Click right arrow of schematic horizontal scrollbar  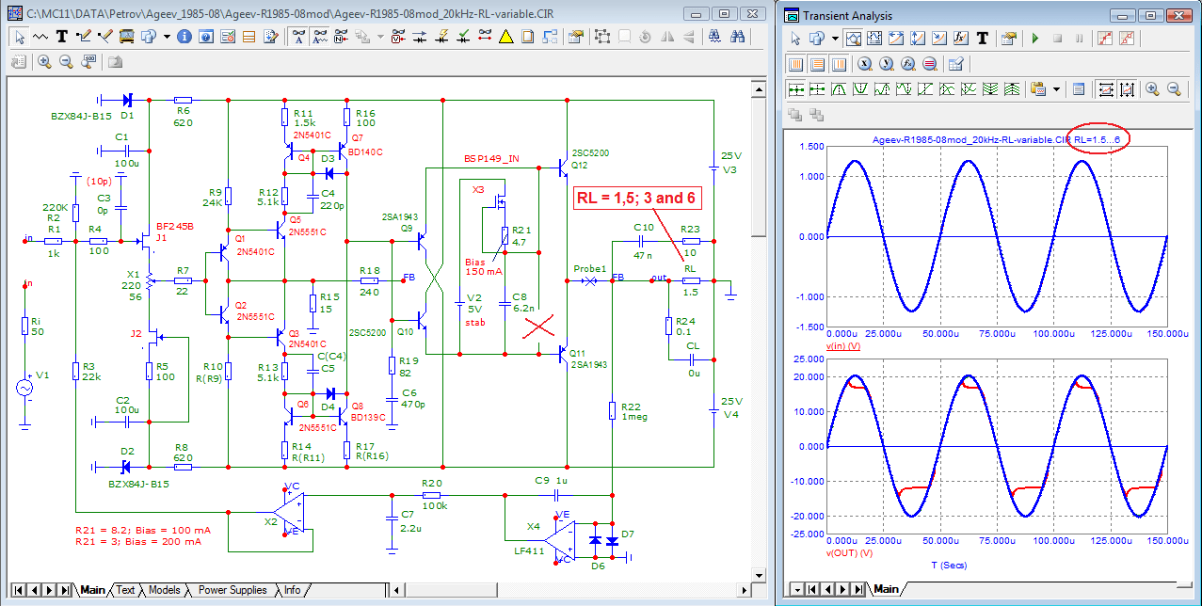(742, 590)
